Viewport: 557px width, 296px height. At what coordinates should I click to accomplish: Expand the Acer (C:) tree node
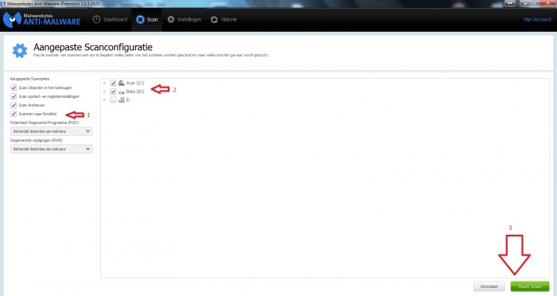[105, 83]
